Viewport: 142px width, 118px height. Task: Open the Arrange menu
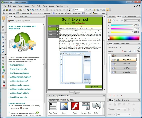(x=51, y=6)
